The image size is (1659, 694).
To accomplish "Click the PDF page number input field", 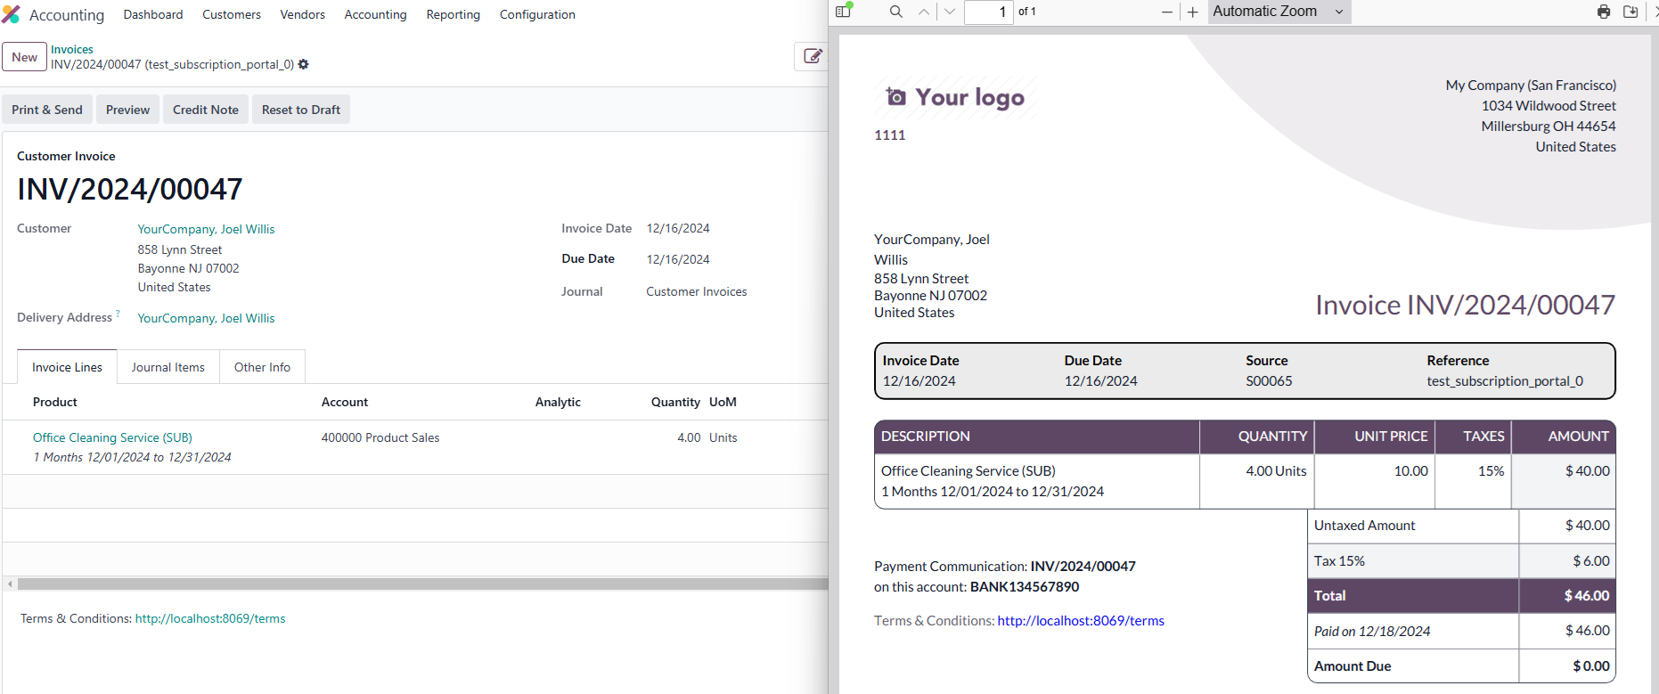I will (988, 12).
